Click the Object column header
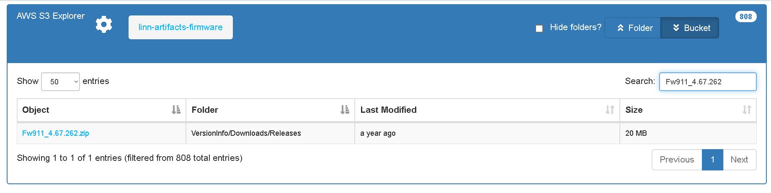The width and height of the screenshot is (771, 193). pyautogui.click(x=36, y=110)
